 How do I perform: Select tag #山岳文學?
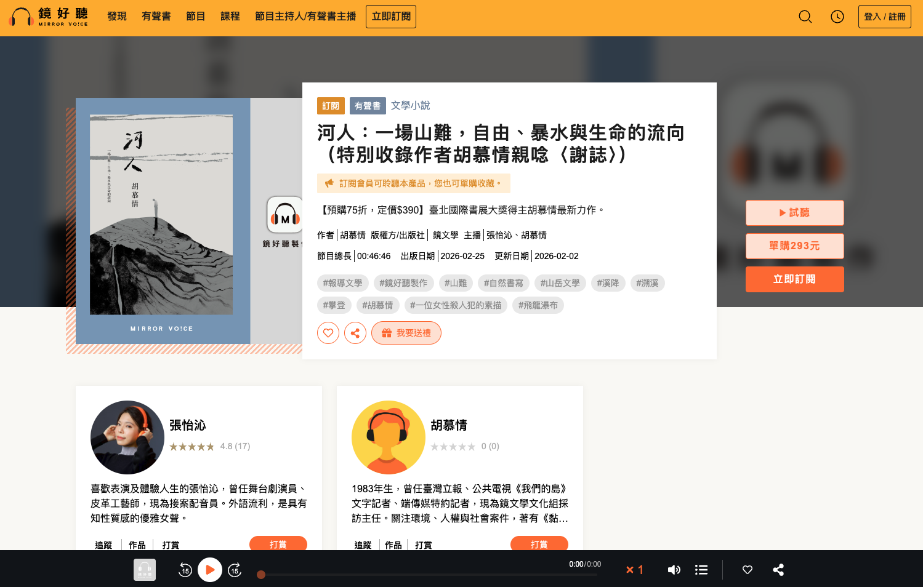(560, 283)
